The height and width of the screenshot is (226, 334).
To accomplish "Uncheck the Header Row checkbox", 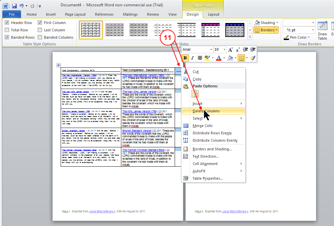I will coord(7,23).
